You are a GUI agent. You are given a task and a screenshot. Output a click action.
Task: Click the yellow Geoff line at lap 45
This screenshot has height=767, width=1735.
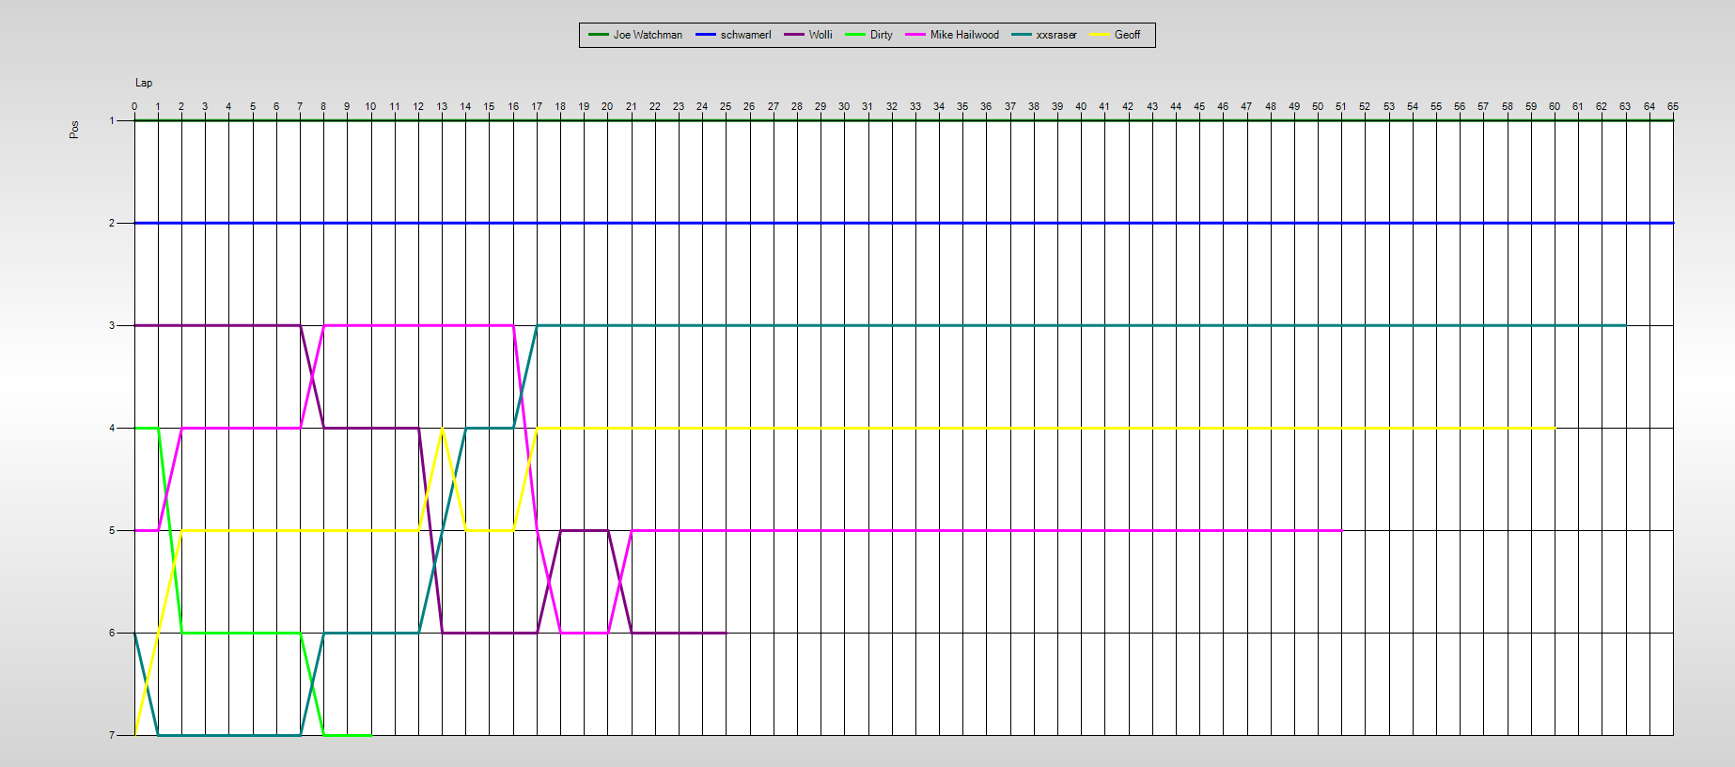pyautogui.click(x=1199, y=428)
